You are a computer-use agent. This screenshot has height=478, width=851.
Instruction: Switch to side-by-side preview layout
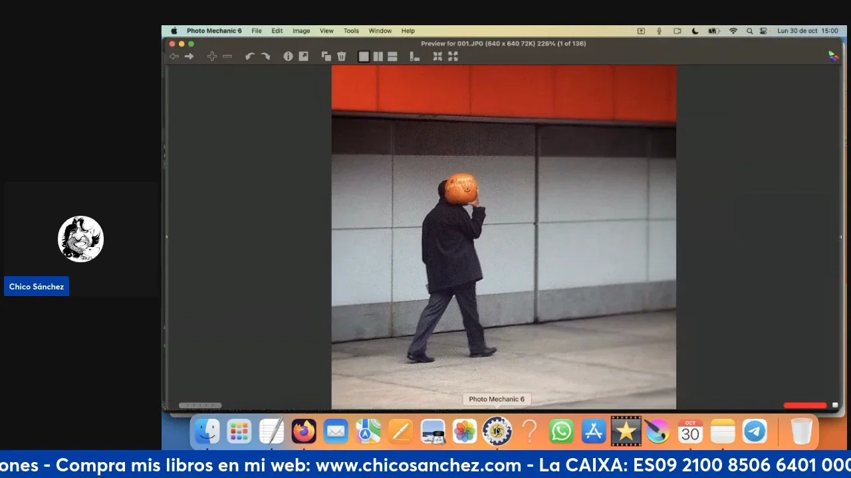pos(378,56)
